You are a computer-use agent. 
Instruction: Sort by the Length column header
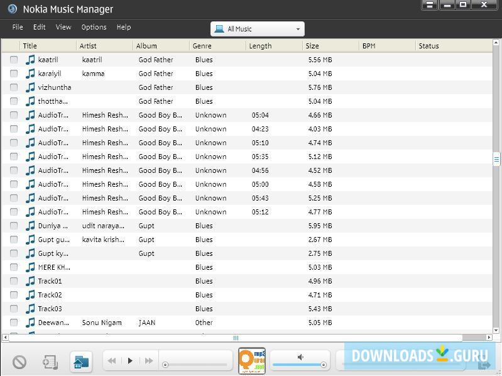[x=275, y=46]
